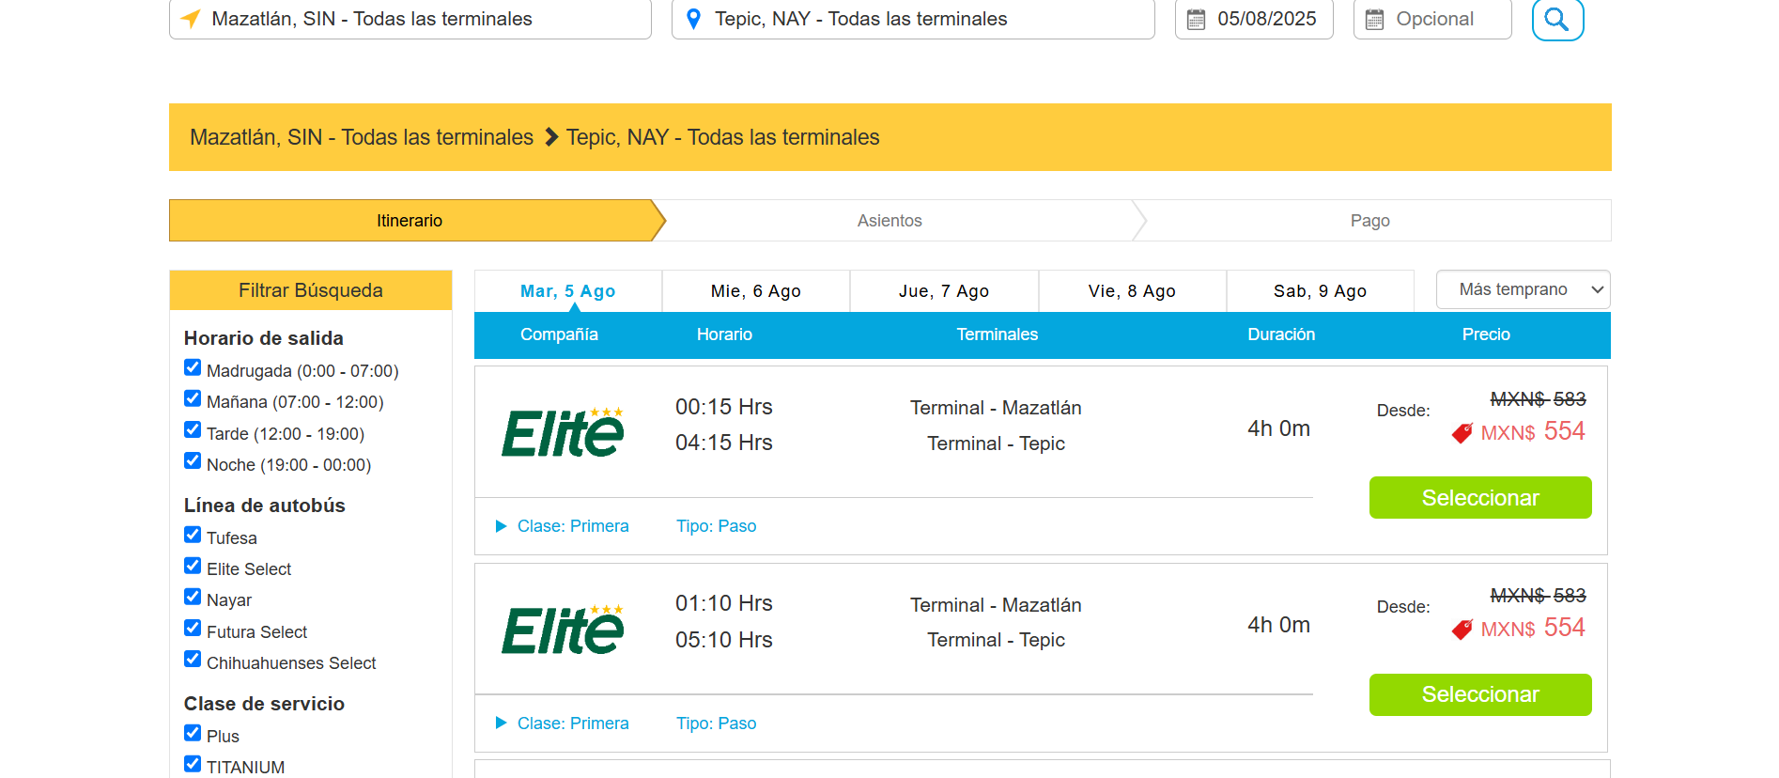
Task: Toggle the Tufesa bus line checkbox
Action: click(193, 535)
